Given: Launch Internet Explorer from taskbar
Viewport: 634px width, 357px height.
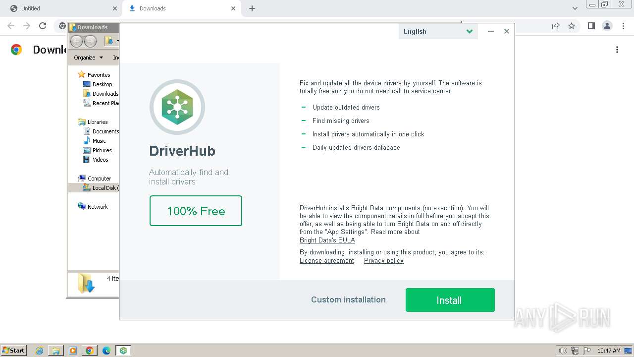Looking at the screenshot, I should pyautogui.click(x=40, y=351).
